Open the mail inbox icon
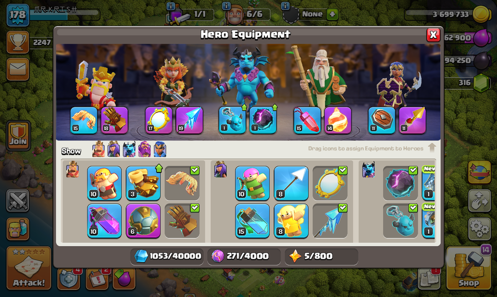This screenshot has height=297, width=497. tap(18, 69)
